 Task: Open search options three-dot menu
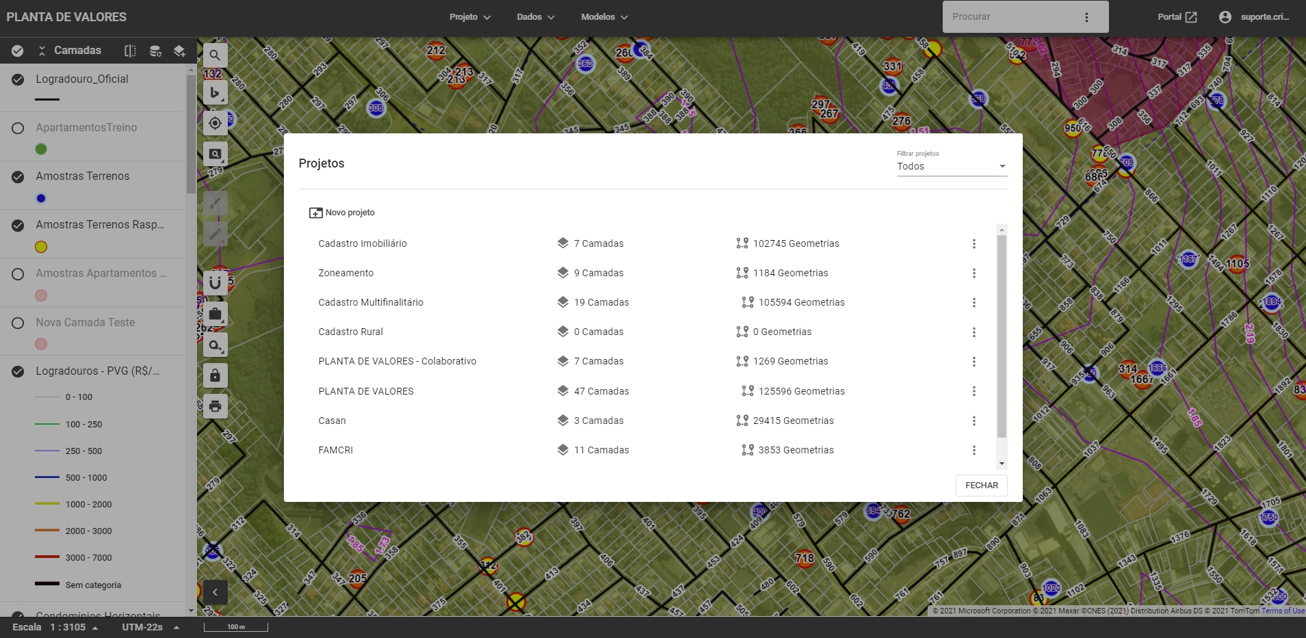1086,17
